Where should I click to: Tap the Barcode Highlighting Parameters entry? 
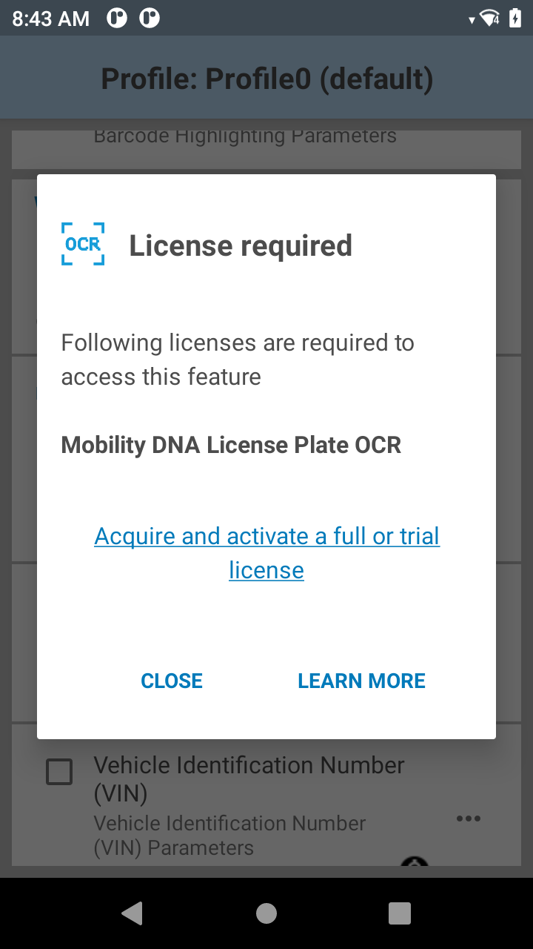coord(245,136)
